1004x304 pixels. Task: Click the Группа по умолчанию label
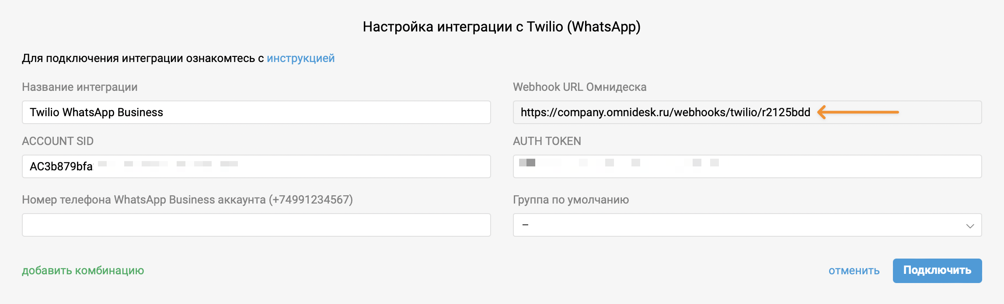571,200
